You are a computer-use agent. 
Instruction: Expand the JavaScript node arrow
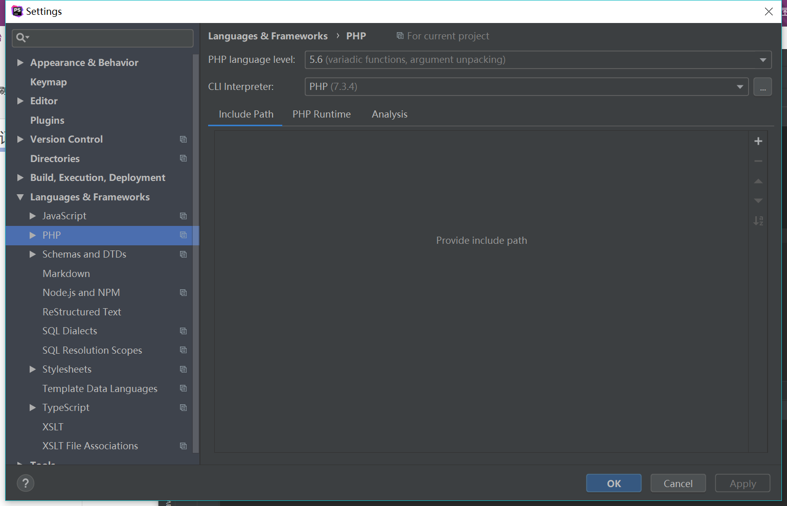33,216
